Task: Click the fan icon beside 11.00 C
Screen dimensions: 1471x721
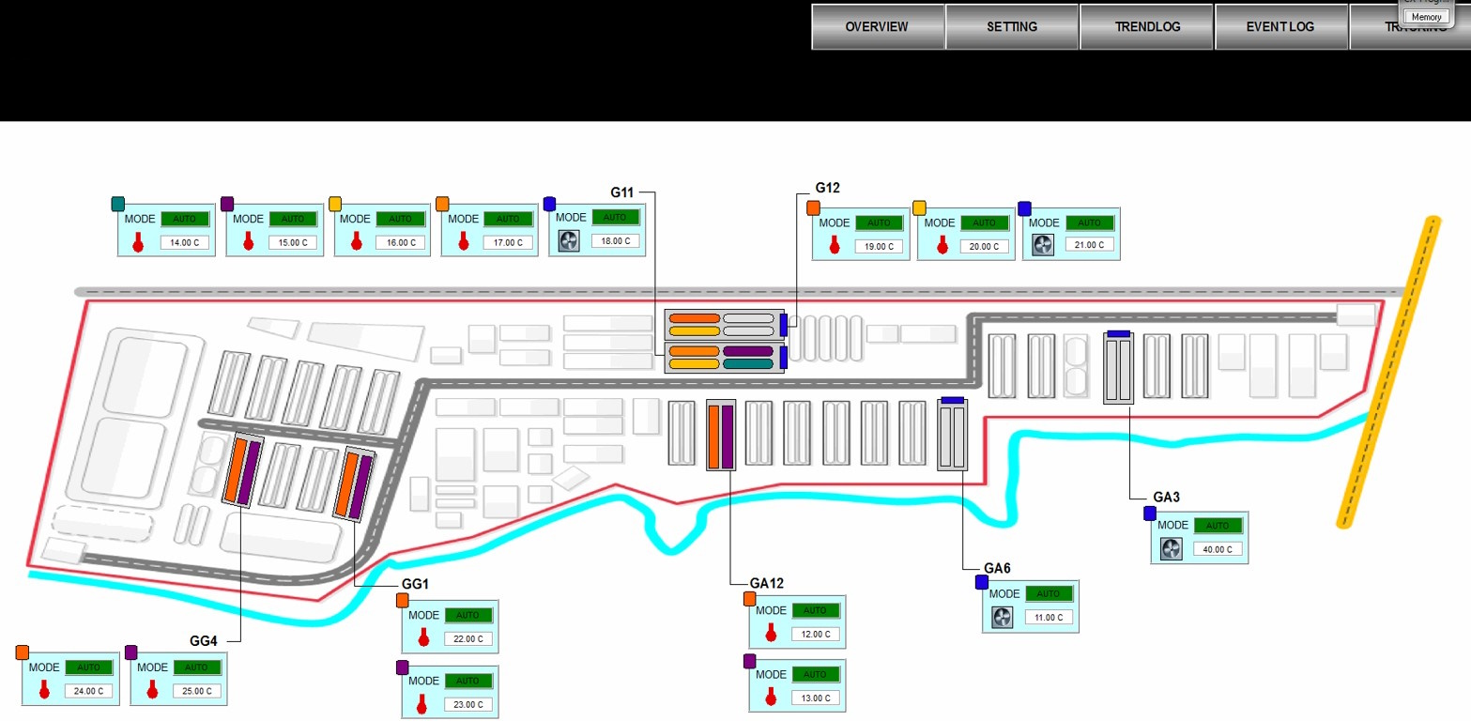Action: pyautogui.click(x=1003, y=618)
